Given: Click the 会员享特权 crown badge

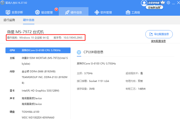Looking at the screenshot, I should tap(156, 3).
